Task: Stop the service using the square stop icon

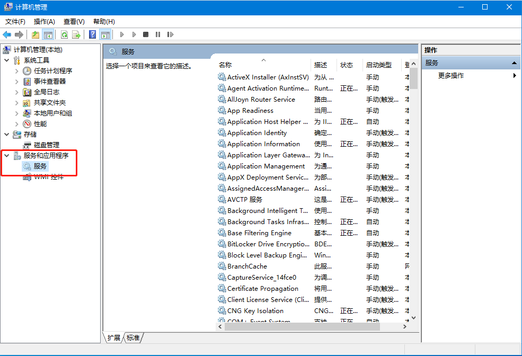Action: click(145, 34)
